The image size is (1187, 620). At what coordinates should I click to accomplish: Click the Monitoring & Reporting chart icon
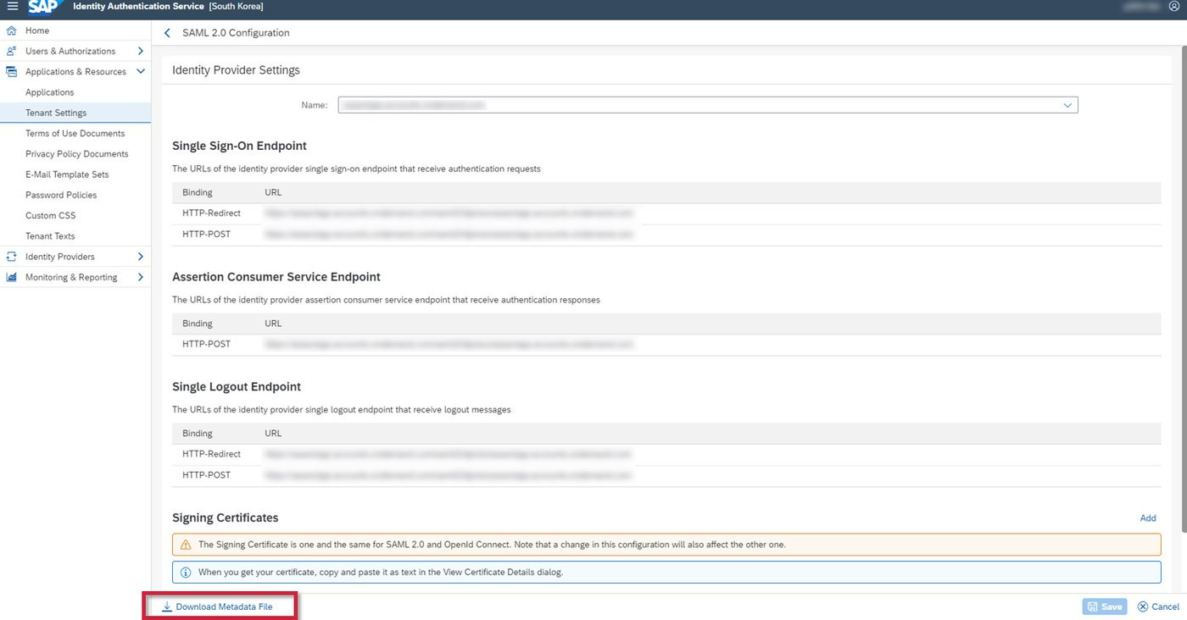[12, 277]
